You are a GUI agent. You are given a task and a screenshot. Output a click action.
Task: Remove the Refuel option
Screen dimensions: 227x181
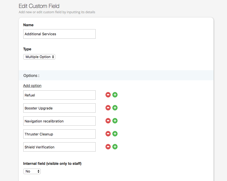point(108,95)
